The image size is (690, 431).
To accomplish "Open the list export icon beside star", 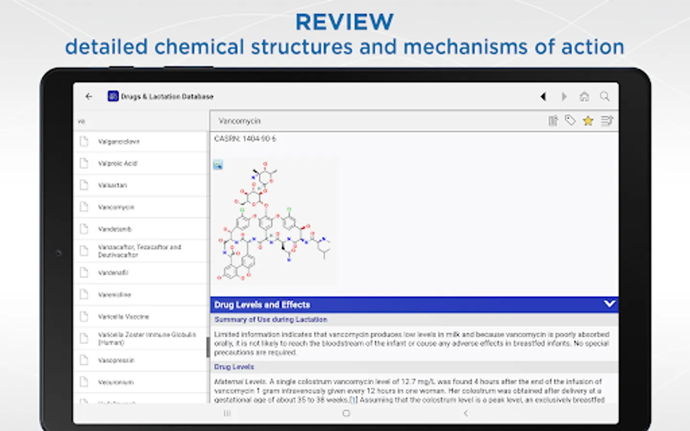I will tap(607, 121).
